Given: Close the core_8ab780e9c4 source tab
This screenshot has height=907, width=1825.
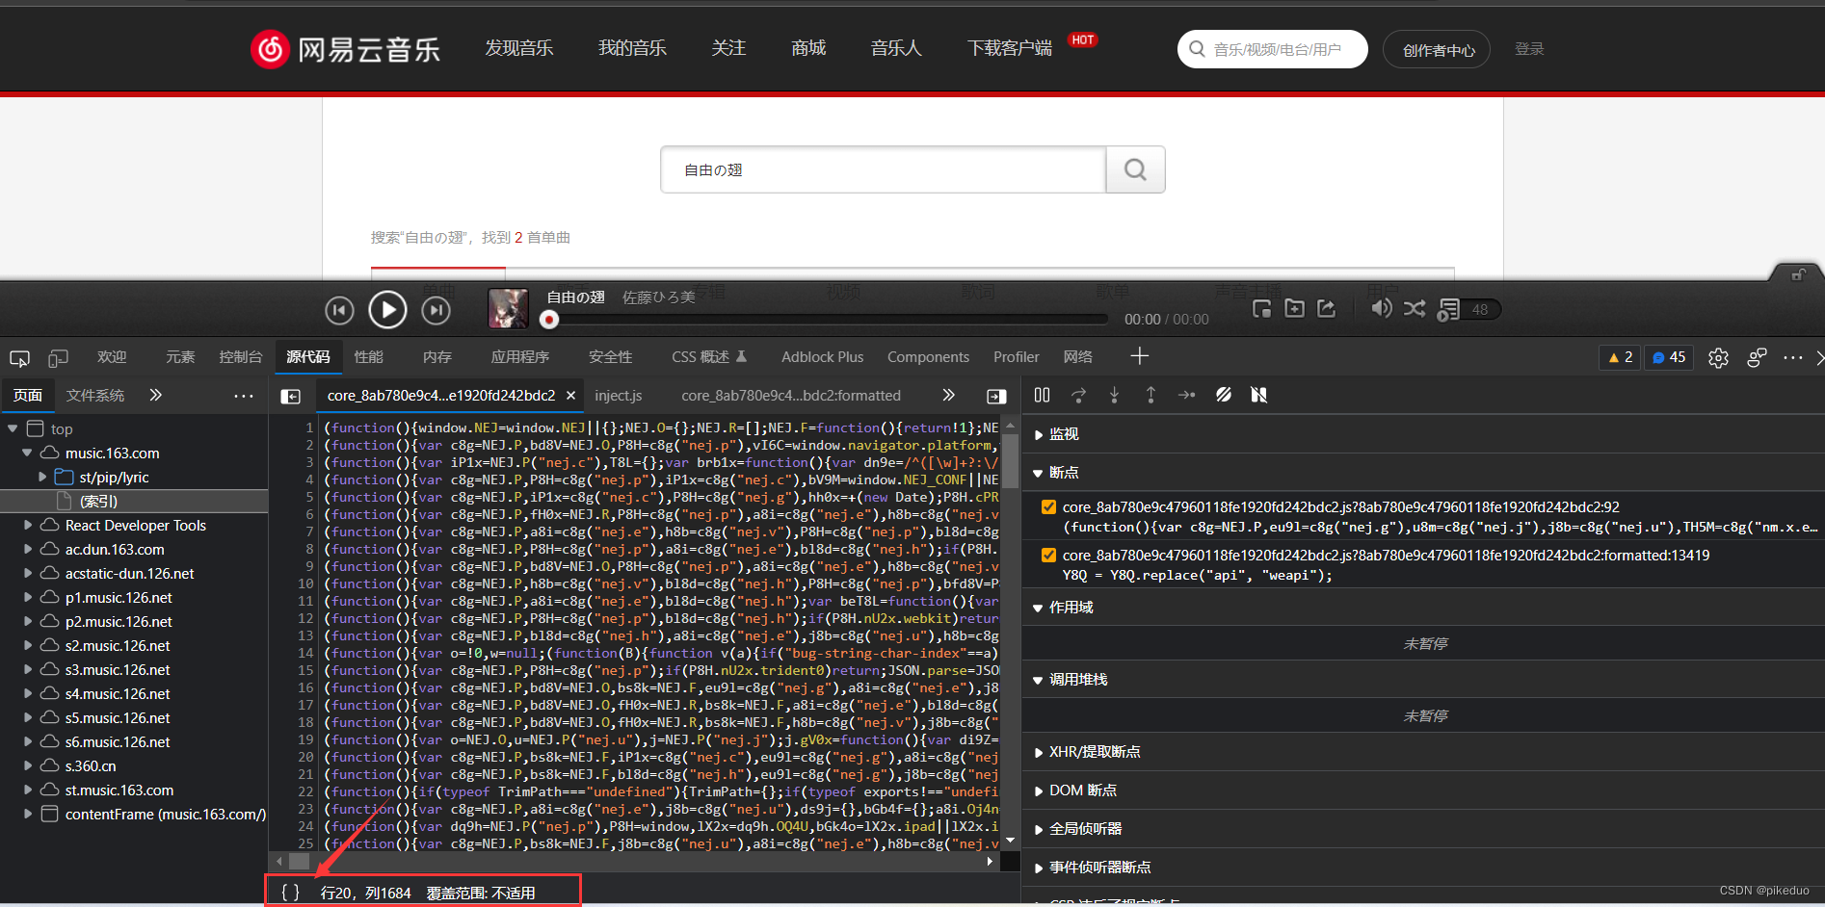Looking at the screenshot, I should [x=570, y=396].
